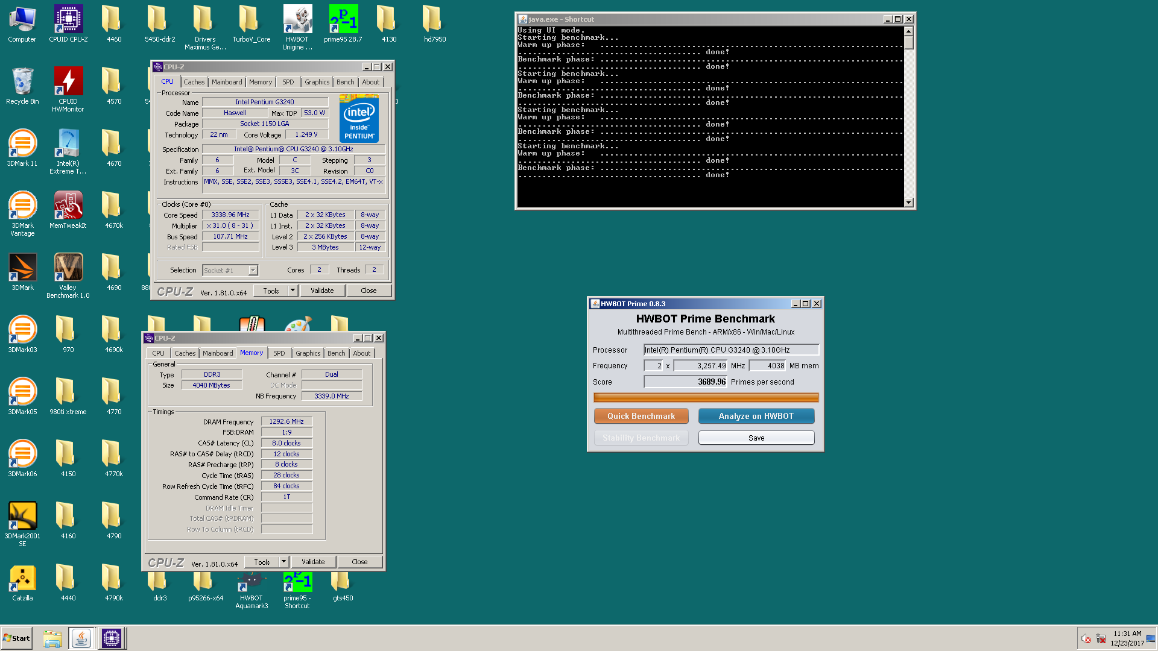Open About tab in bottom CPU-Z window

pyautogui.click(x=362, y=353)
